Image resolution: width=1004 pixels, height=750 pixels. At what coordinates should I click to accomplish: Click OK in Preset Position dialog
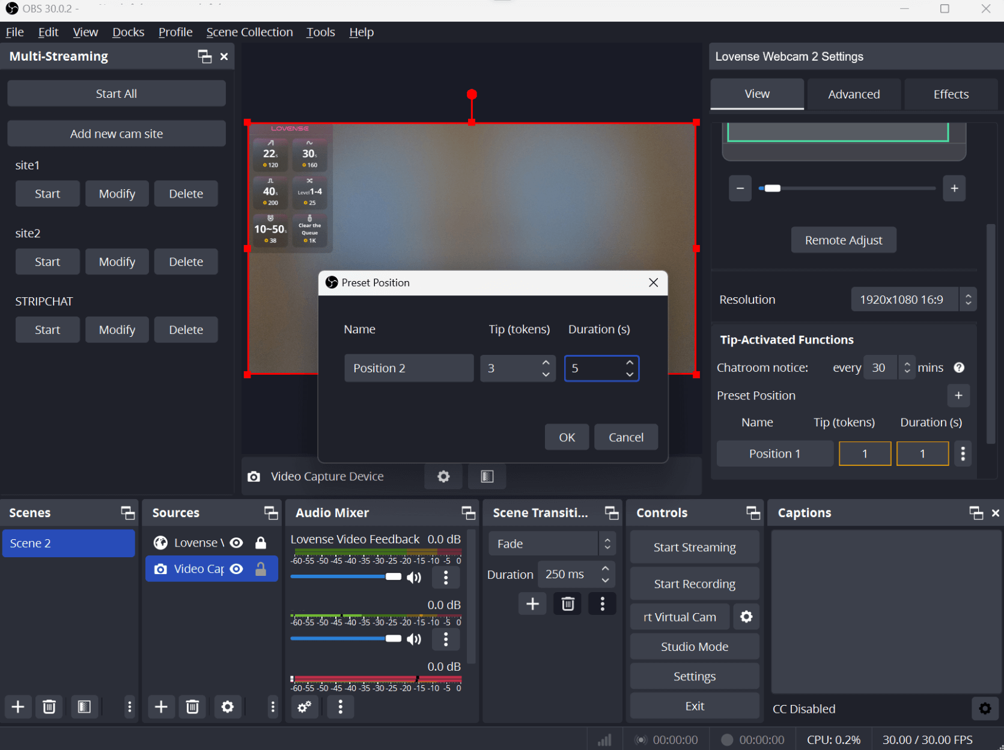click(x=567, y=437)
